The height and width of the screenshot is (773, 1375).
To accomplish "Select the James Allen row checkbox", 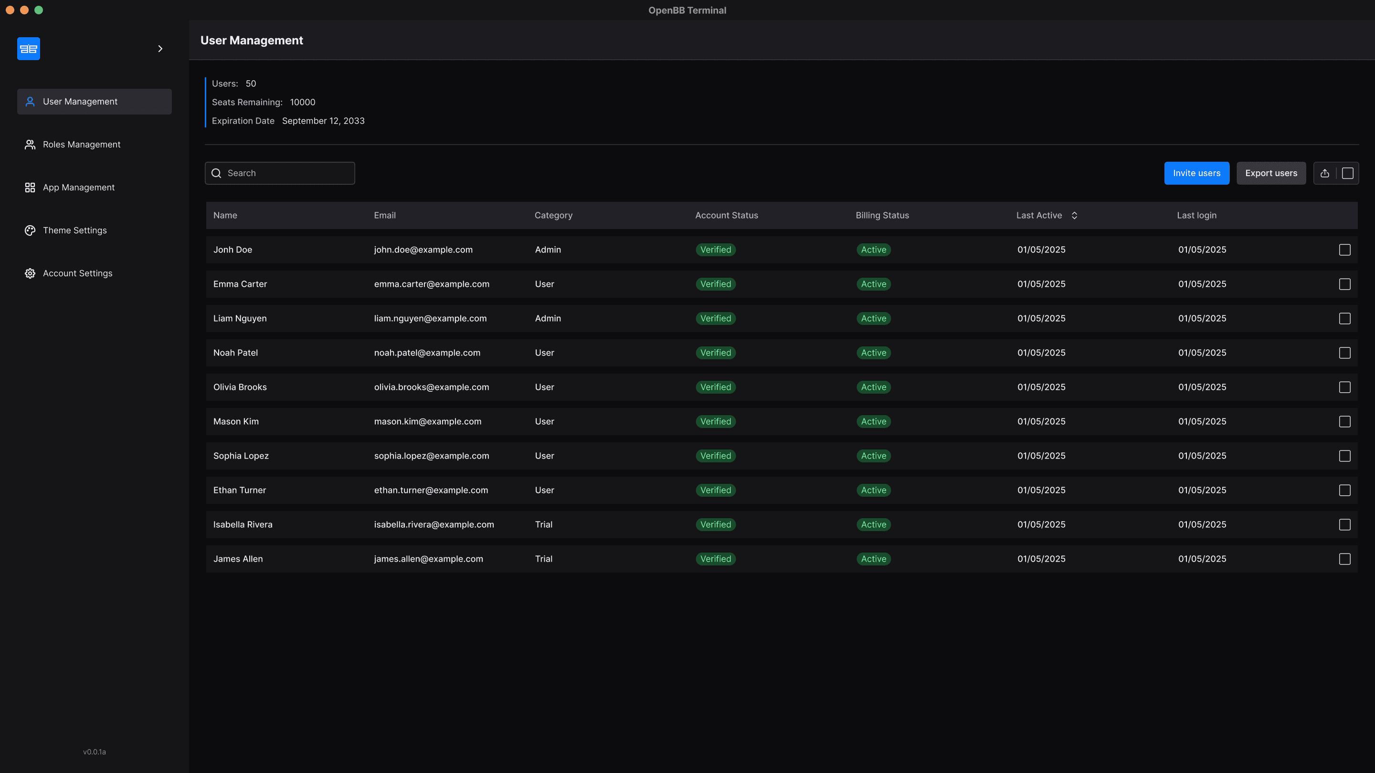I will [x=1344, y=559].
